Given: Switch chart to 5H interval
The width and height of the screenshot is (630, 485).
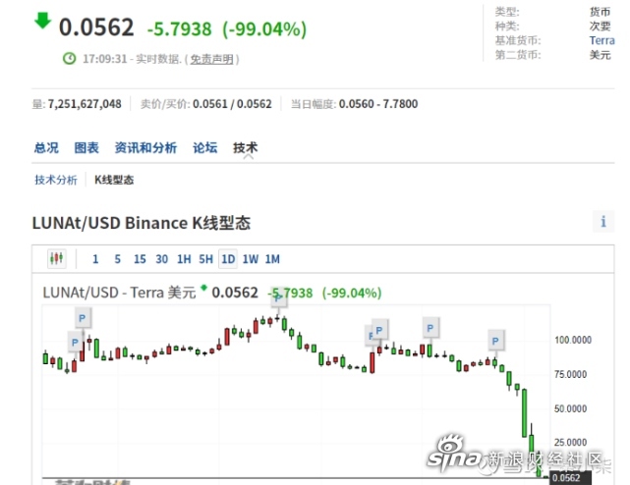Looking at the screenshot, I should pyautogui.click(x=205, y=259).
